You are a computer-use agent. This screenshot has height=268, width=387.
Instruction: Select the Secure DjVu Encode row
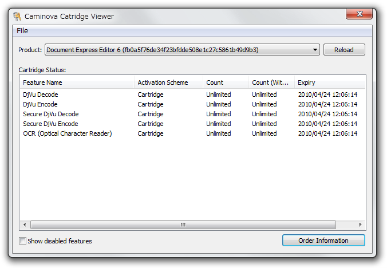coord(192,124)
